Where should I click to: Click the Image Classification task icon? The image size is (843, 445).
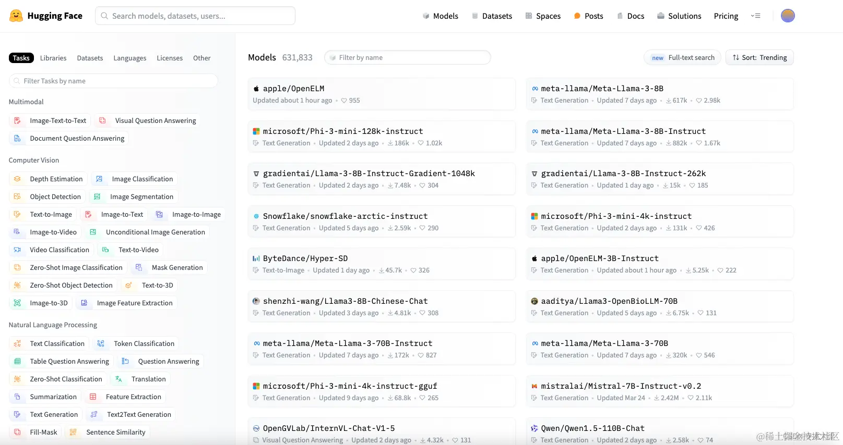click(99, 179)
